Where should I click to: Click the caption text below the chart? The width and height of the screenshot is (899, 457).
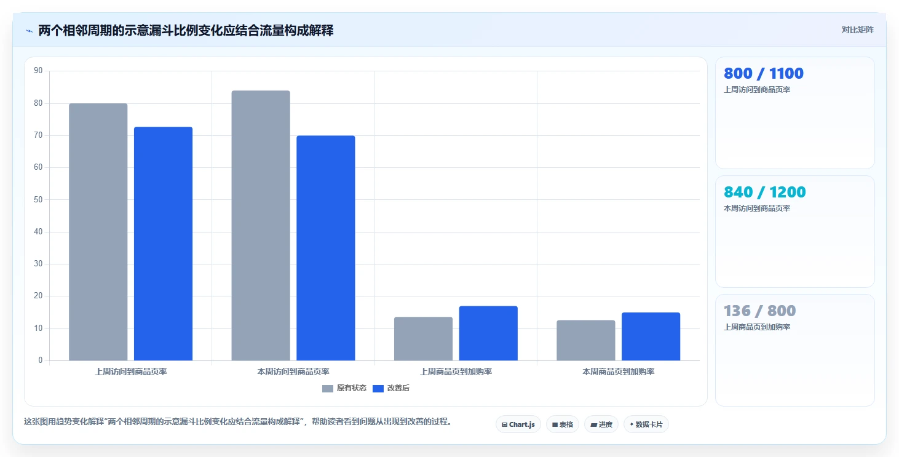pos(238,422)
